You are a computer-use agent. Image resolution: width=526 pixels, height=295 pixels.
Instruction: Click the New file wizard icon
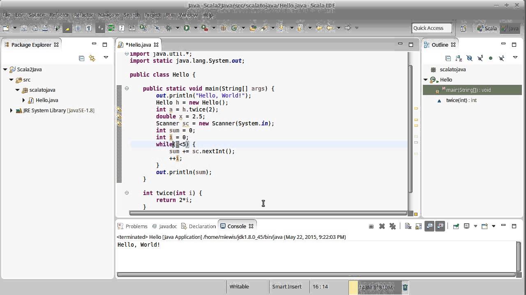(6, 28)
